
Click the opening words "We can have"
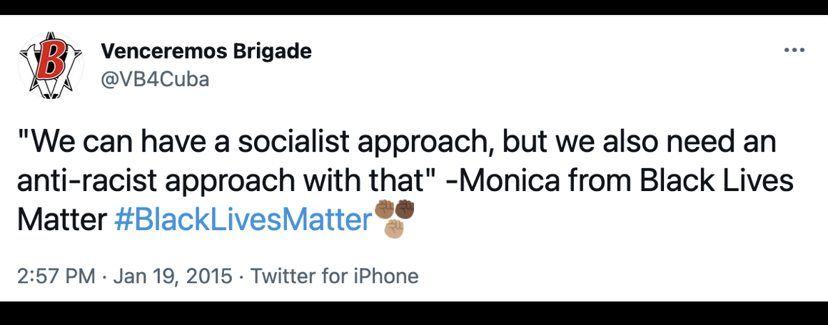103,143
